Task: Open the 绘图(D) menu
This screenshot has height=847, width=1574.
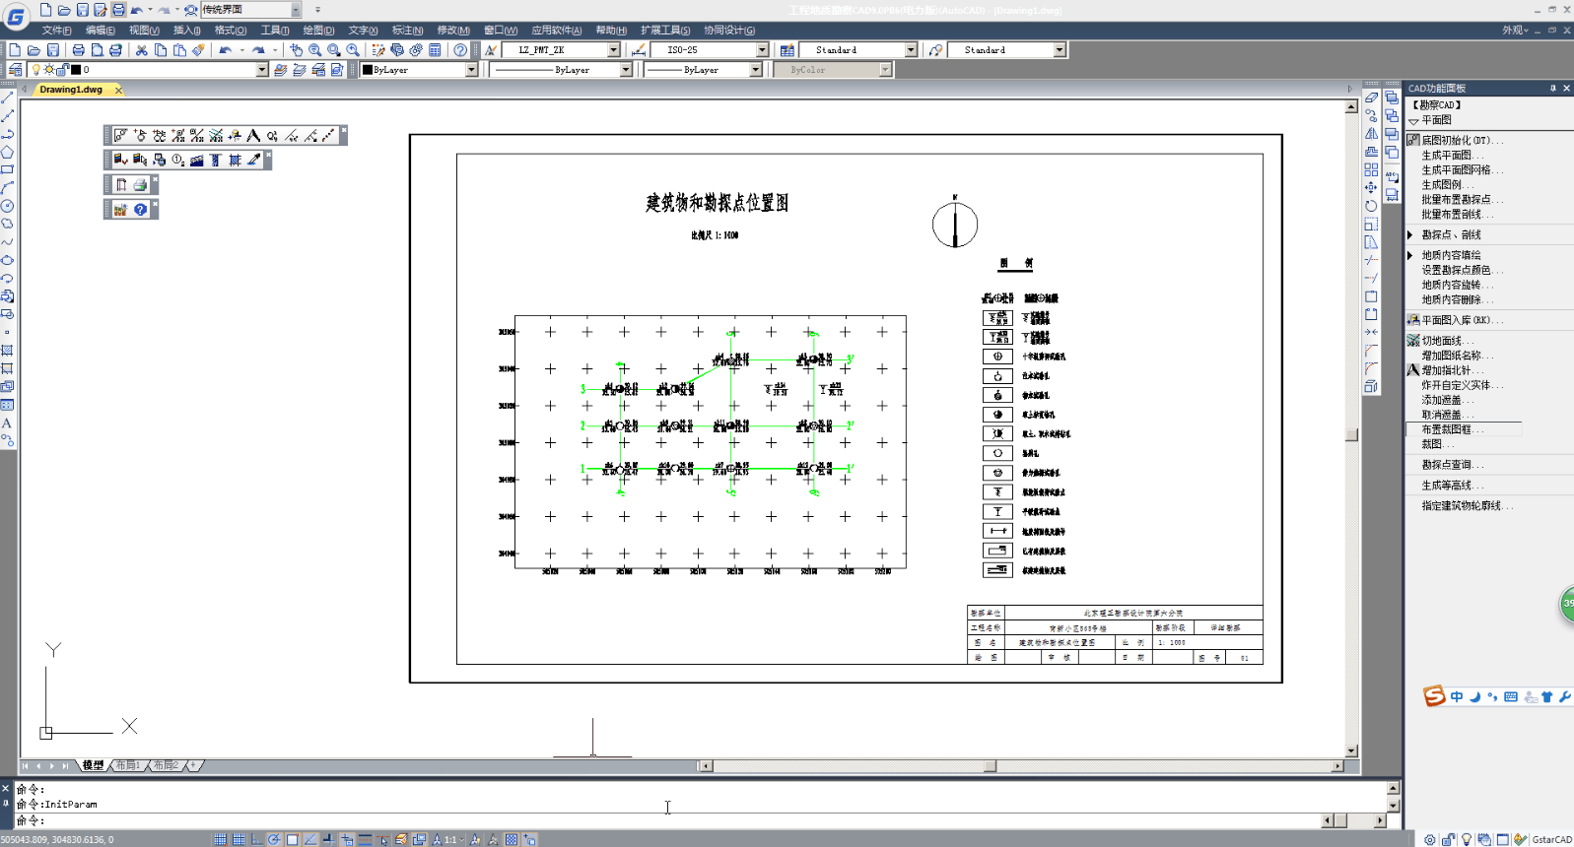Action: pyautogui.click(x=318, y=31)
